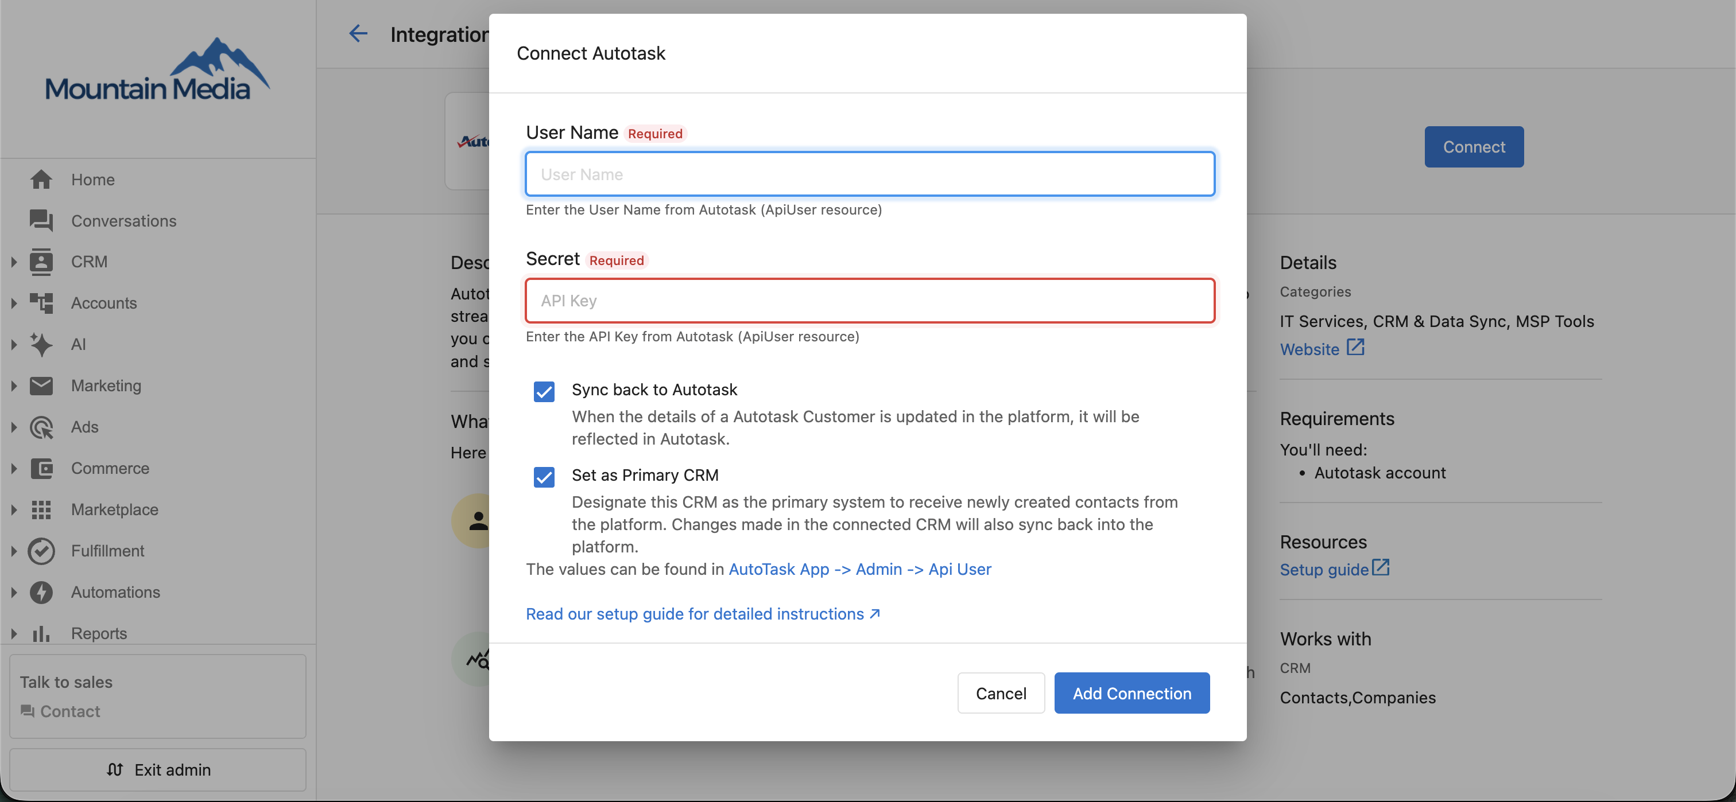The image size is (1736, 802).
Task: Go back with the Integrations arrow
Action: [x=358, y=33]
